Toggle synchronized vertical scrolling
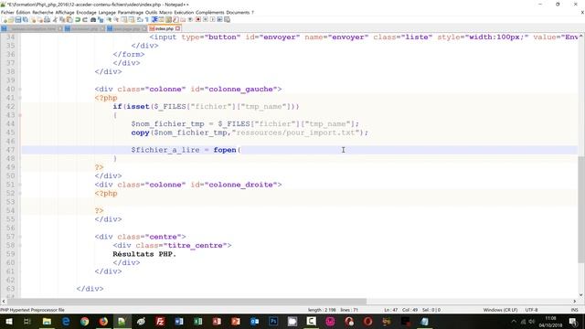Screen dimensions: 585x329 pyautogui.click(x=124, y=19)
